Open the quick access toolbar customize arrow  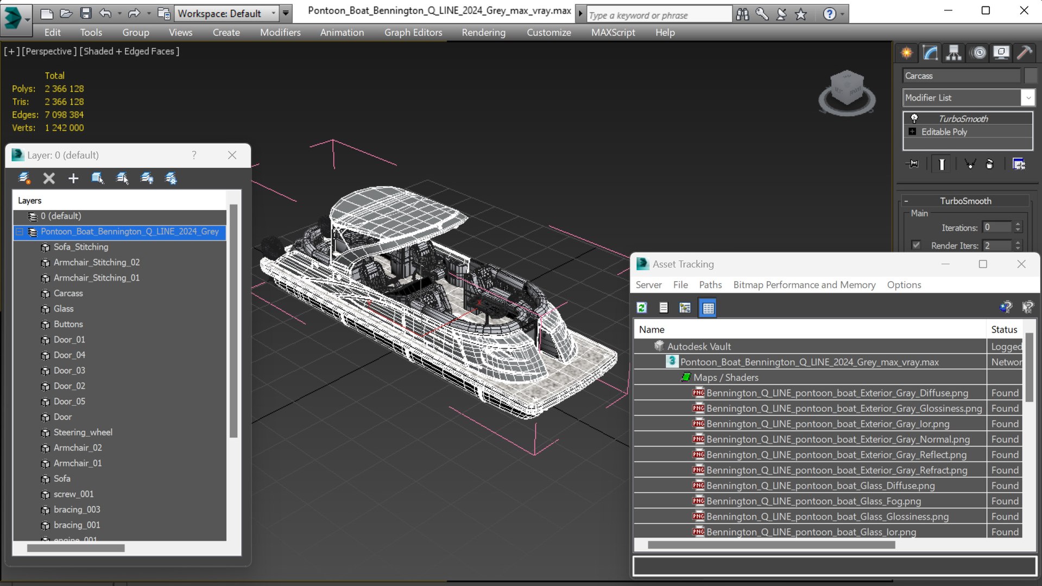[286, 13]
